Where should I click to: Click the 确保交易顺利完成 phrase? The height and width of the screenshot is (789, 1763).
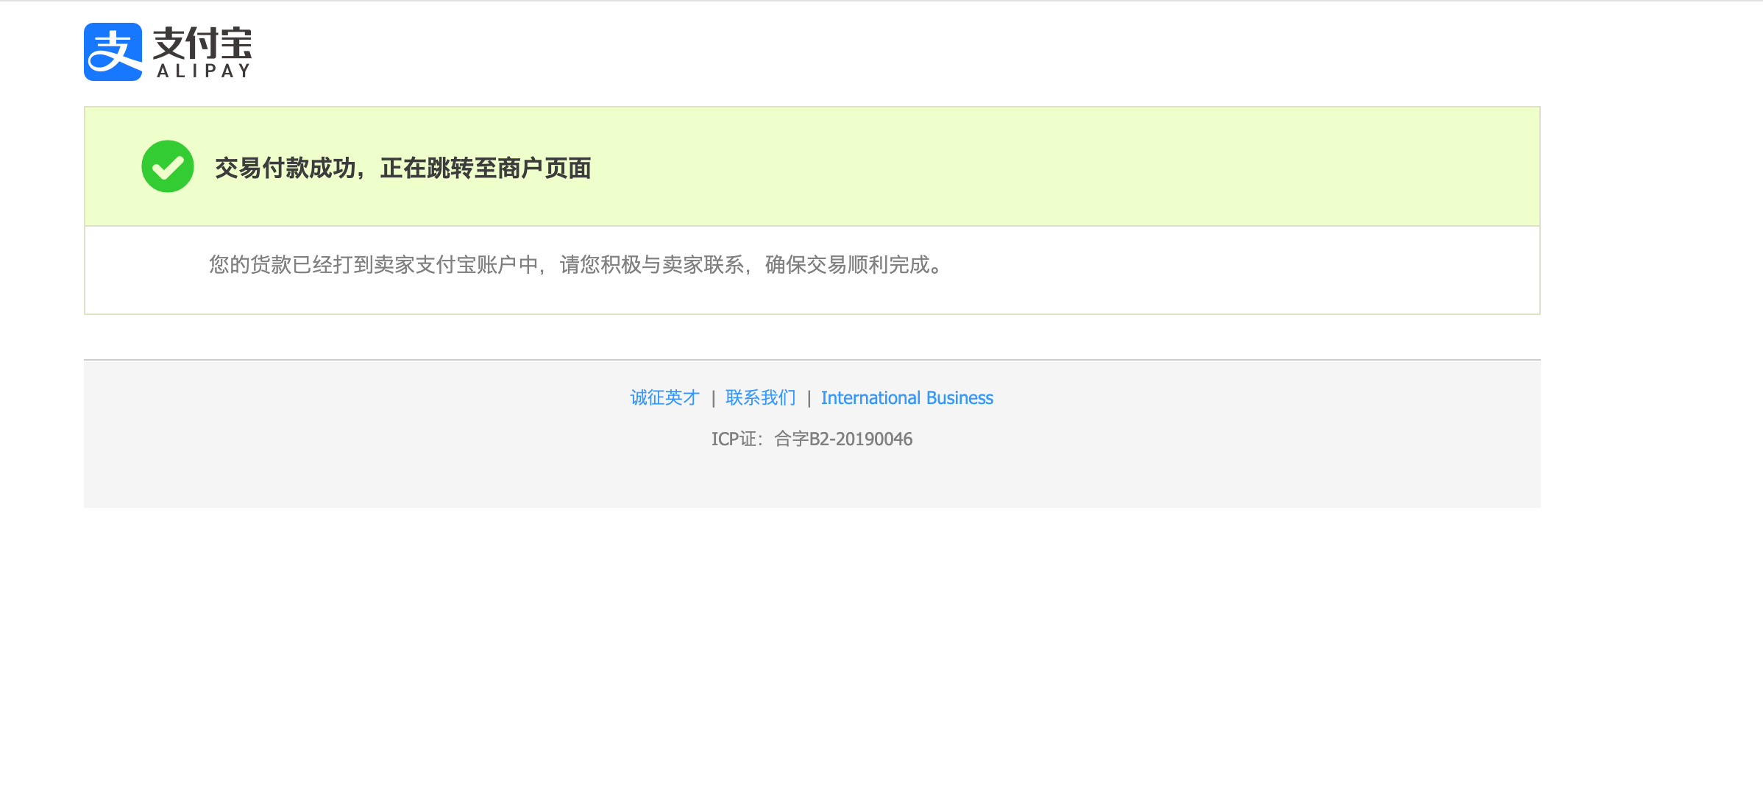tap(848, 264)
